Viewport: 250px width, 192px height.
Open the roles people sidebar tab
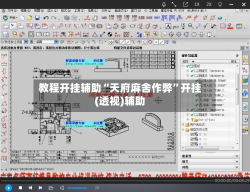click(245, 130)
